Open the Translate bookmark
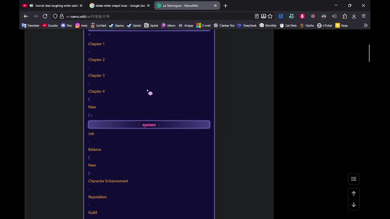390x219 pixels. (30, 26)
